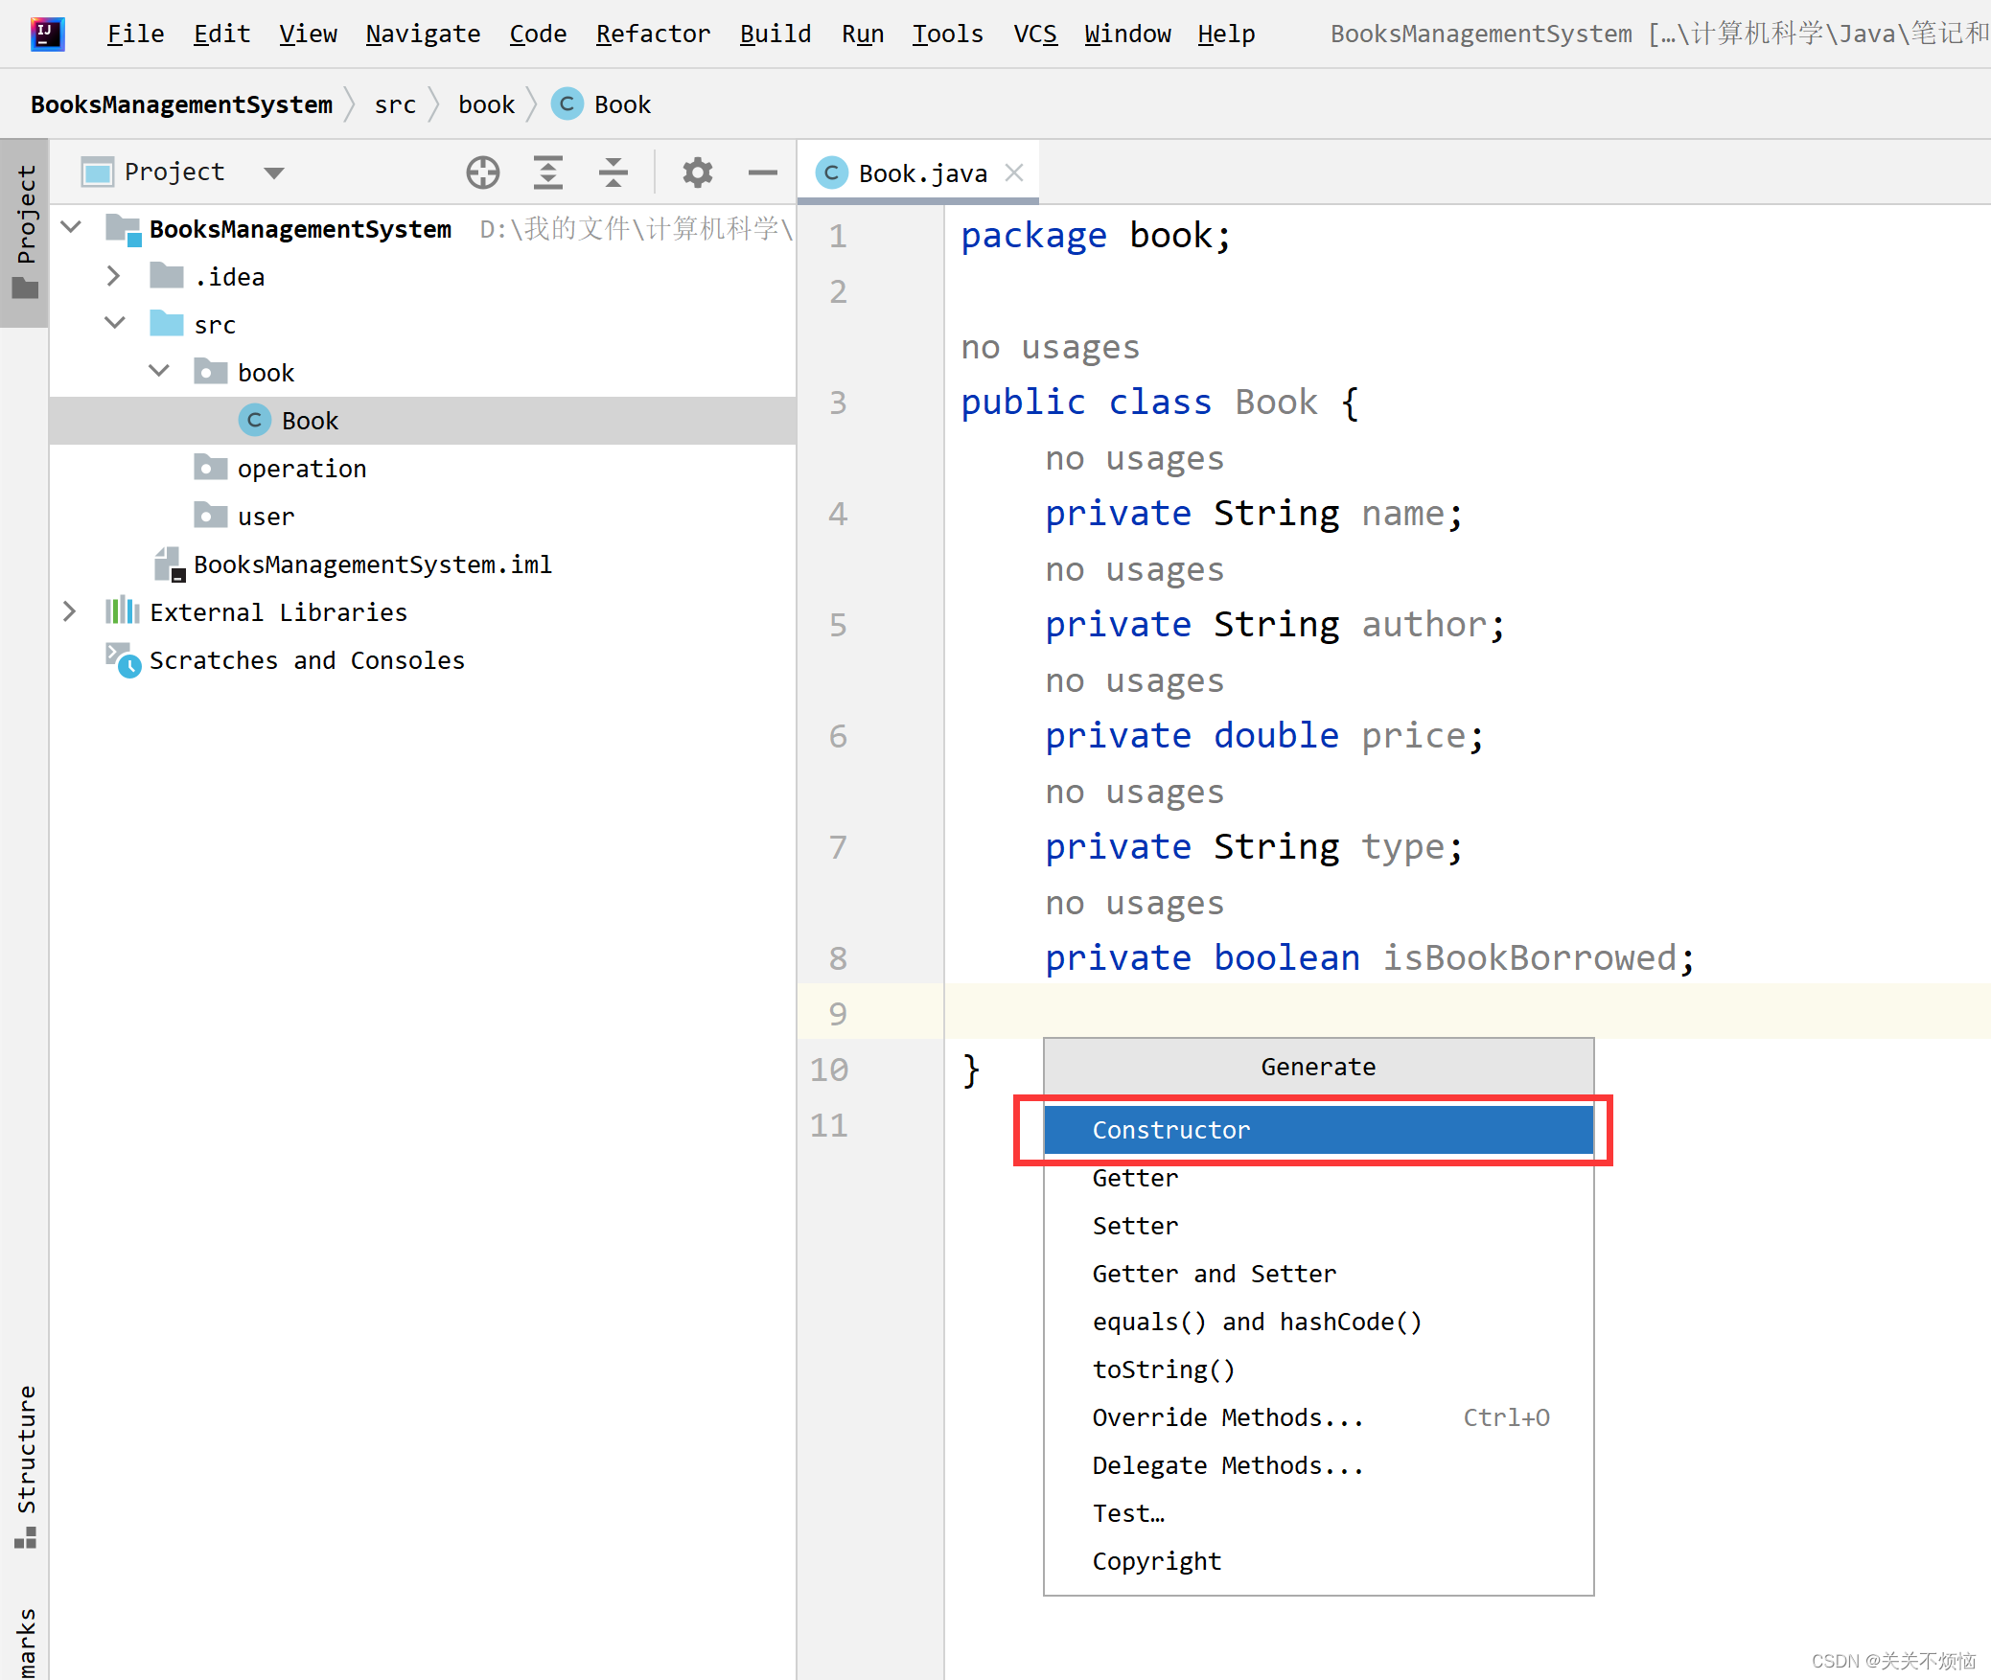Click the Project view window icon

pos(98,173)
